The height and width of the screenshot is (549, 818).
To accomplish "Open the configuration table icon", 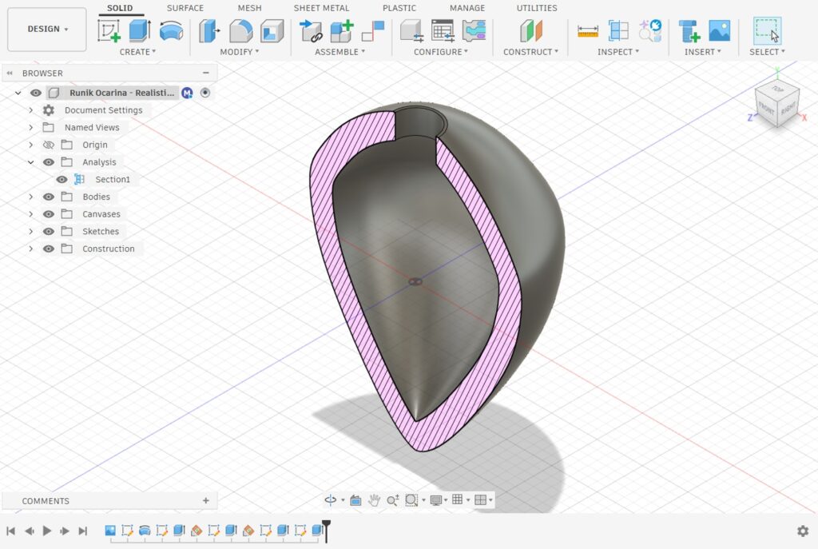I will point(443,31).
